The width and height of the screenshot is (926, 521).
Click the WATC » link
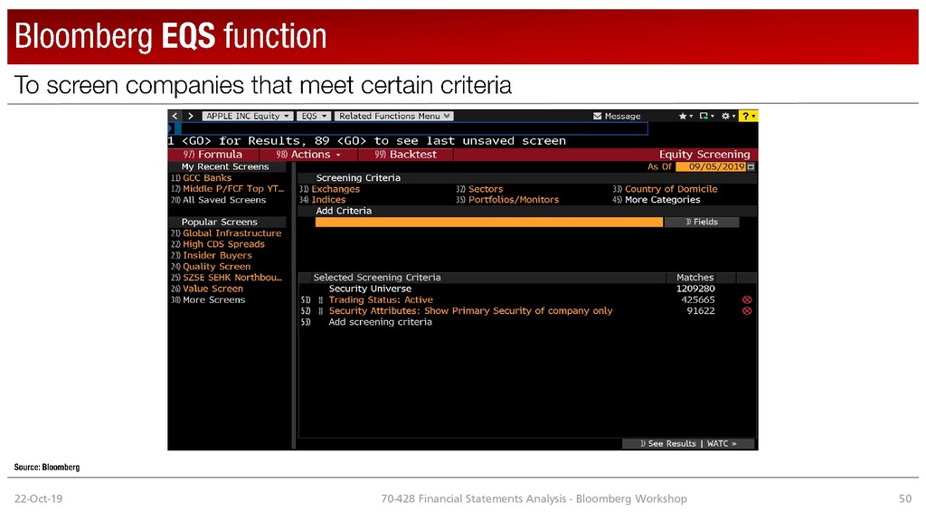[722, 443]
